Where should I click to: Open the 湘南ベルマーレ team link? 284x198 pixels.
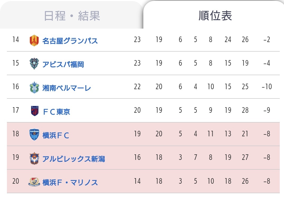click(67, 88)
